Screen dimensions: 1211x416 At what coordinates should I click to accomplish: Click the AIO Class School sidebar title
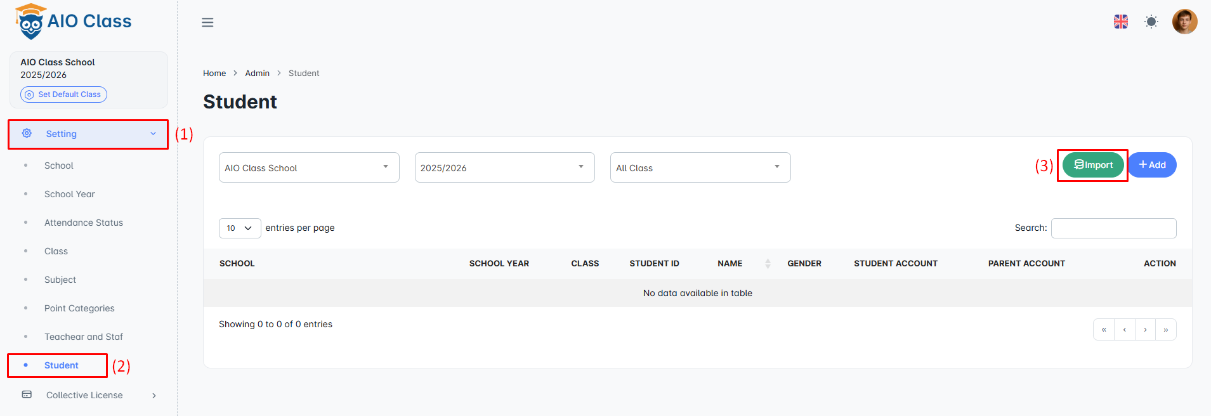pyautogui.click(x=58, y=62)
